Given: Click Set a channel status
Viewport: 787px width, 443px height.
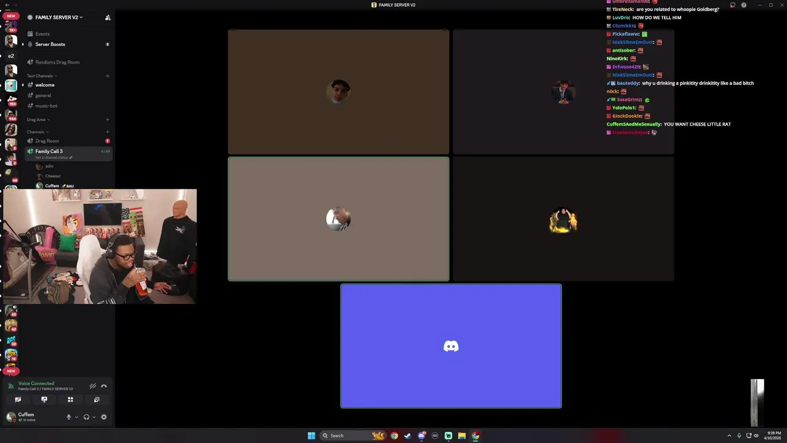Looking at the screenshot, I should pos(54,158).
